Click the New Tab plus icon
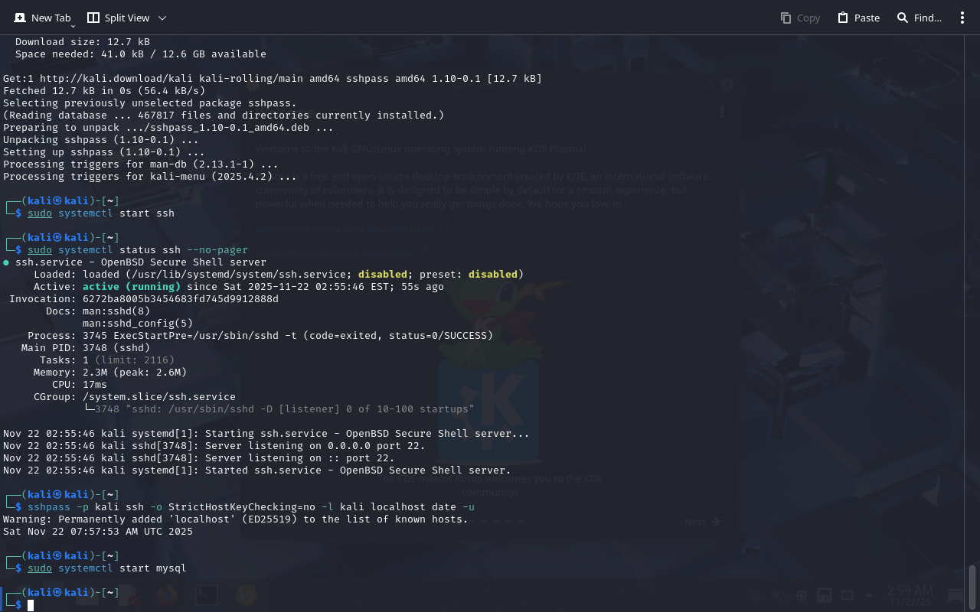Screen dimensions: 980x612 (20, 18)
